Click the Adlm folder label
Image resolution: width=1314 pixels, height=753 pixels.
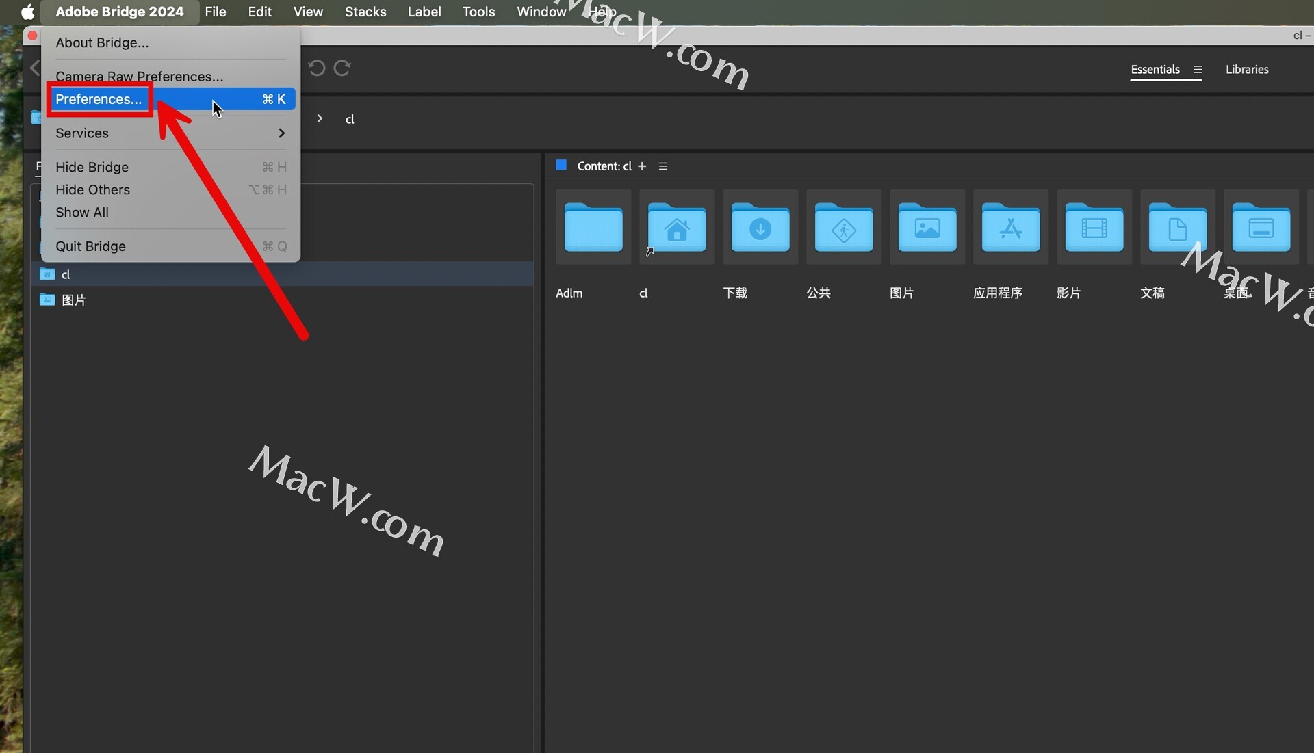(x=569, y=293)
